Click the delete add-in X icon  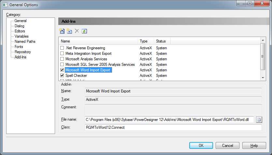(x=77, y=31)
